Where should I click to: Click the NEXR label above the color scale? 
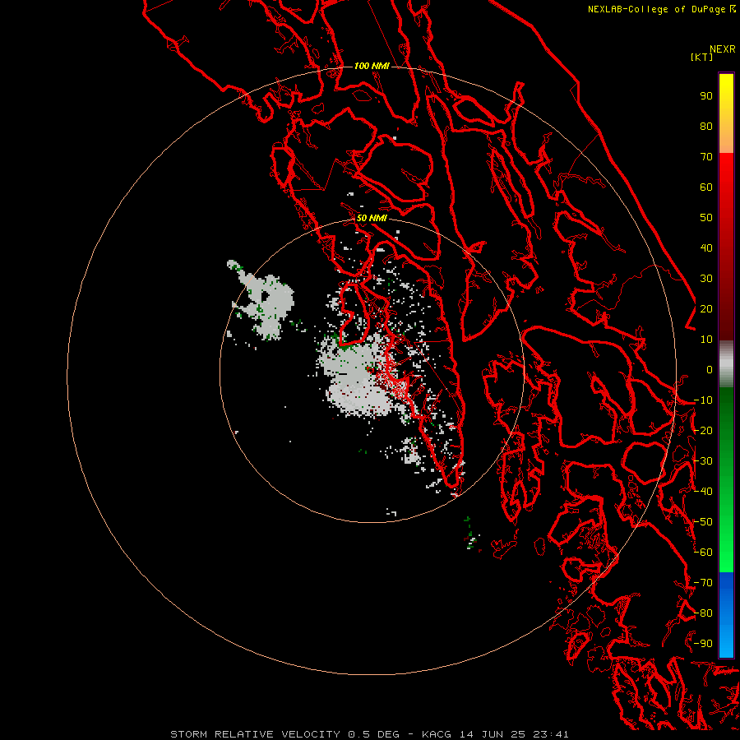(x=722, y=49)
